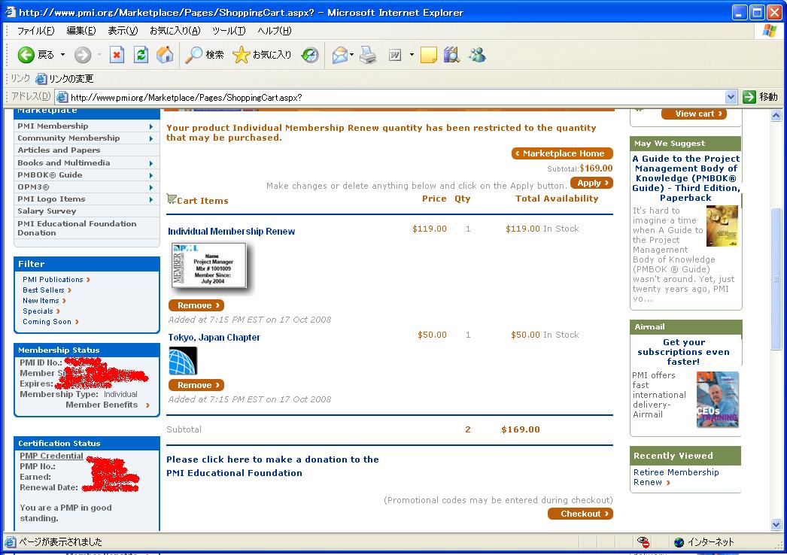
Task: Open the 編集(E) menu
Action: pyautogui.click(x=81, y=31)
